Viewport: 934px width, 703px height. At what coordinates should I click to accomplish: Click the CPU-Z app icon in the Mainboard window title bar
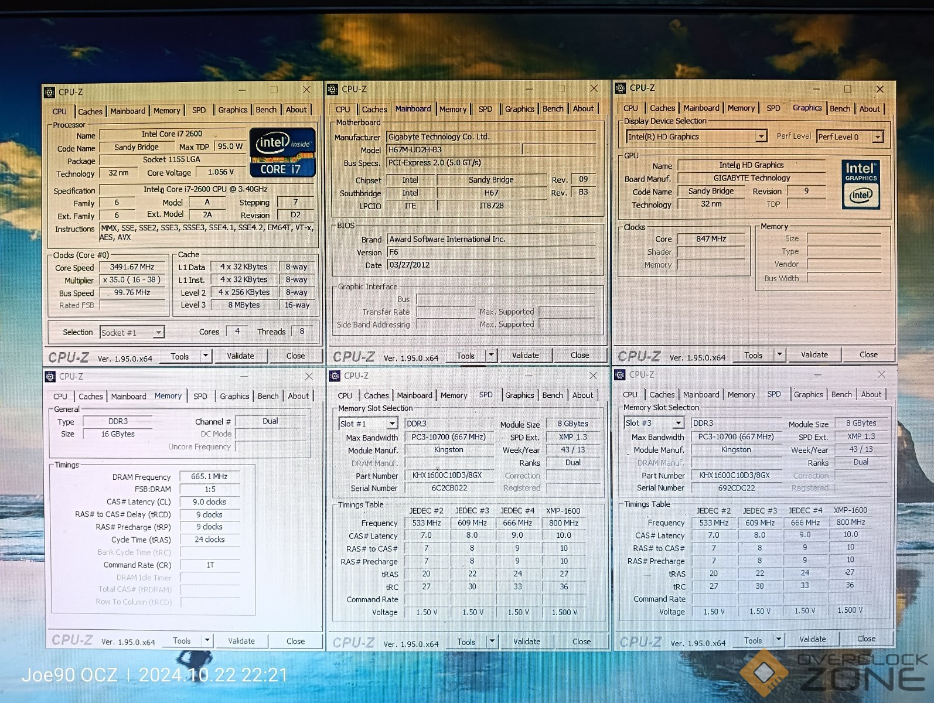point(333,89)
